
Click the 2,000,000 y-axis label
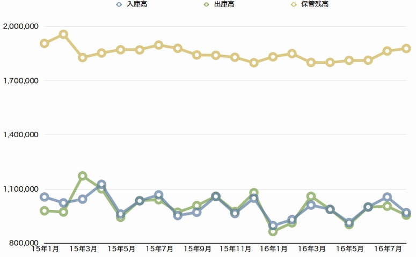tap(20, 26)
